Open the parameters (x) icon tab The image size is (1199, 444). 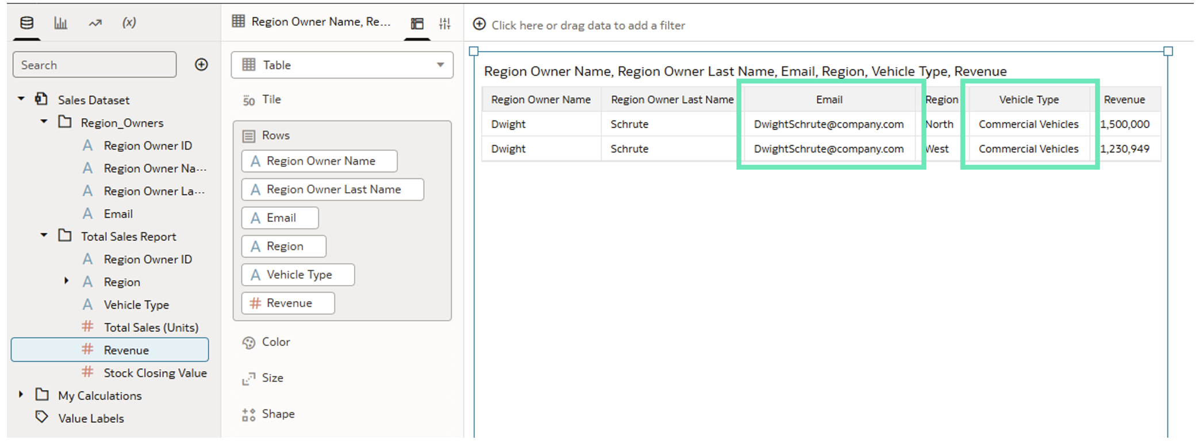click(129, 23)
